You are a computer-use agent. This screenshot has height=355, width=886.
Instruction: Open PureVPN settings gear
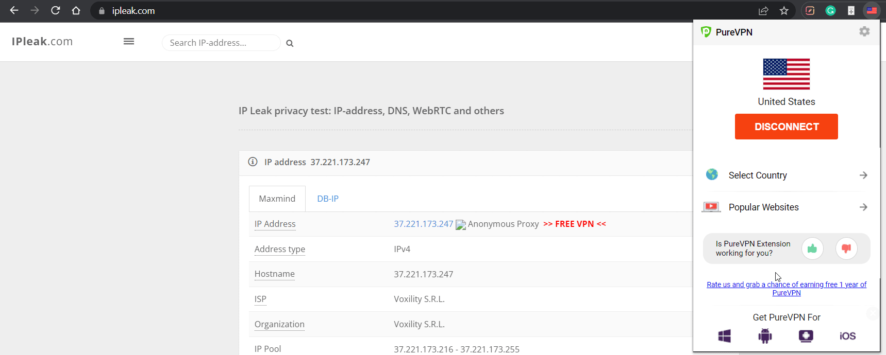pos(864,31)
